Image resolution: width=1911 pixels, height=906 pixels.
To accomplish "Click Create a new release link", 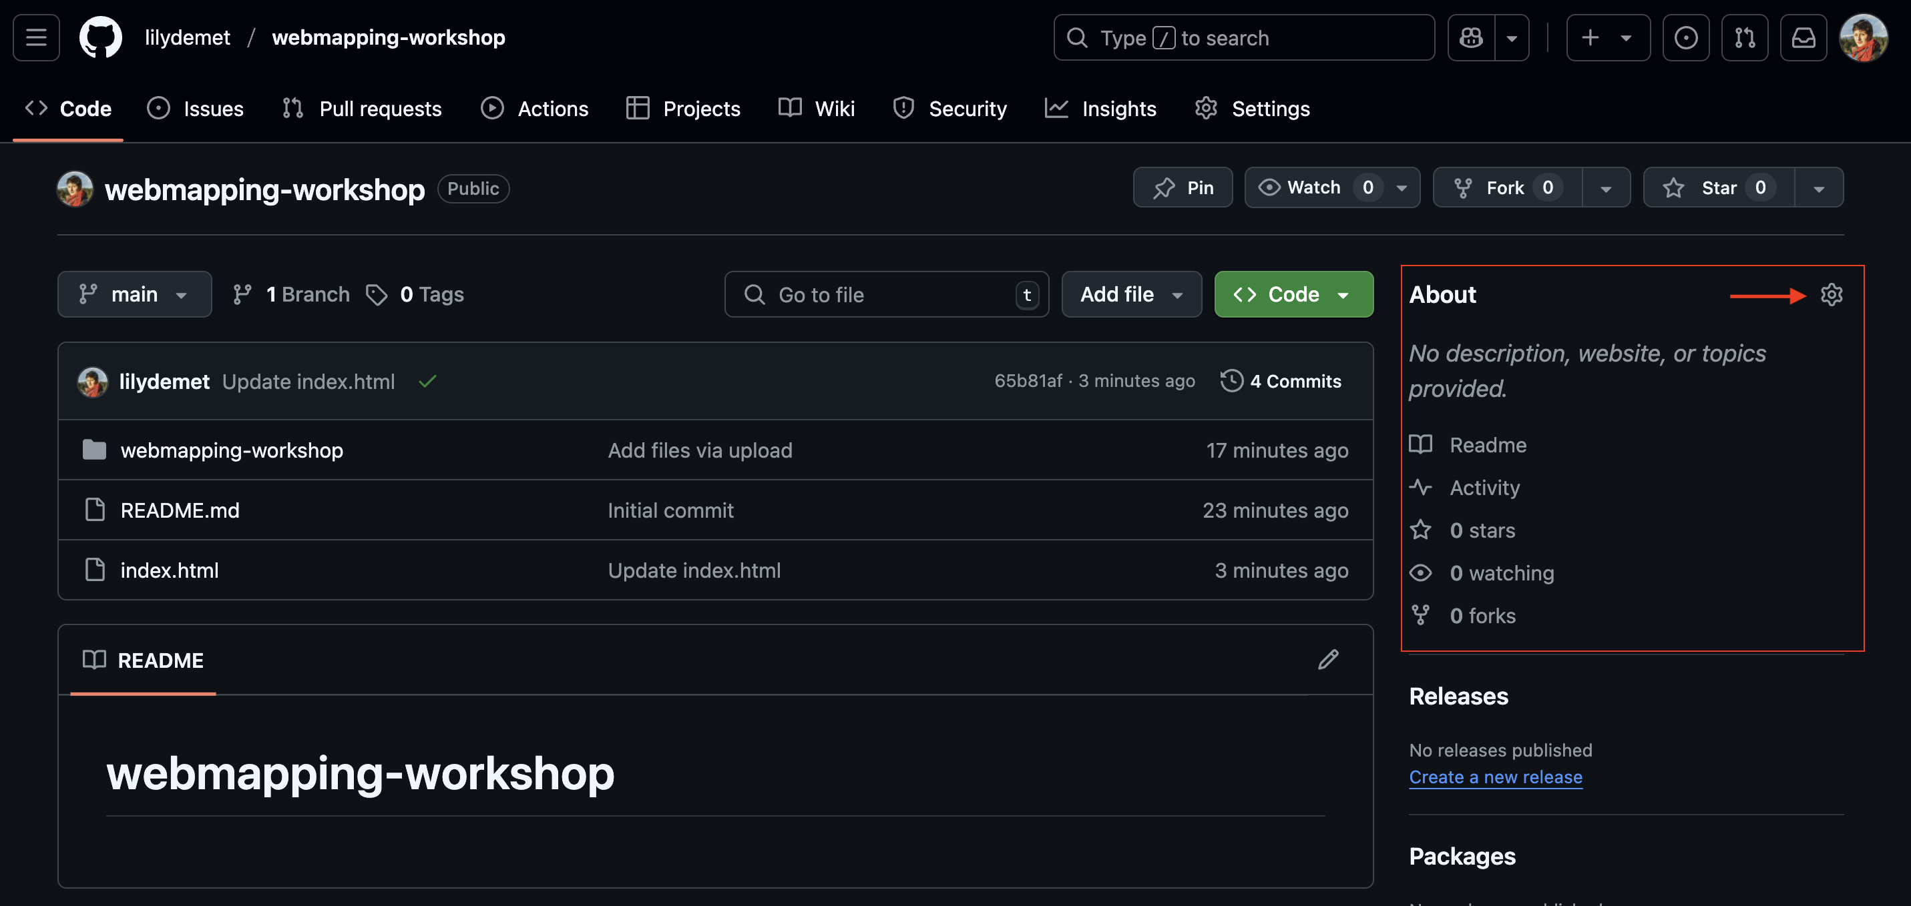I will (1495, 777).
